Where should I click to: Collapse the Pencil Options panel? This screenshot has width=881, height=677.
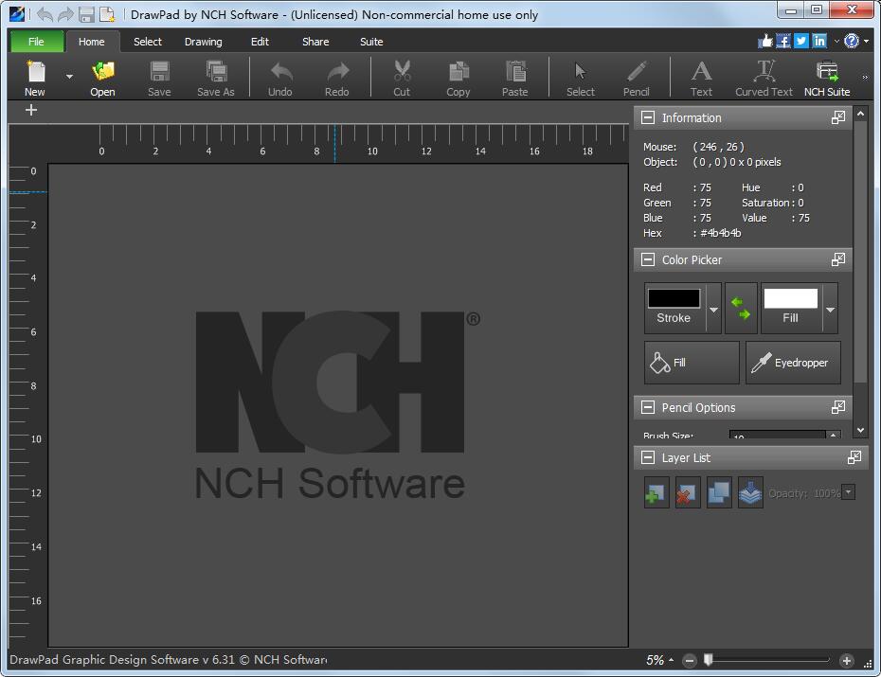648,407
